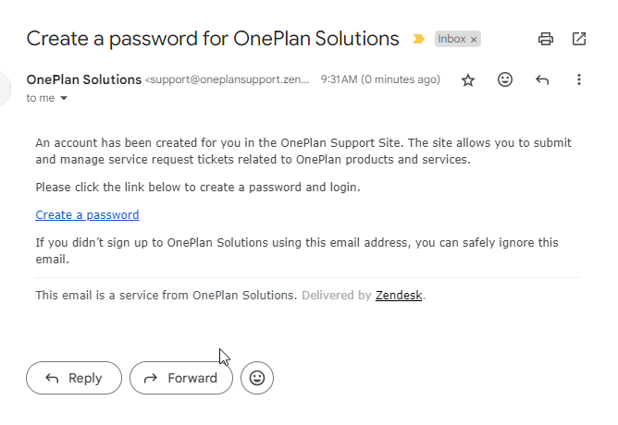Print this email using the printer icon
This screenshot has width=618, height=425.
coord(546,39)
